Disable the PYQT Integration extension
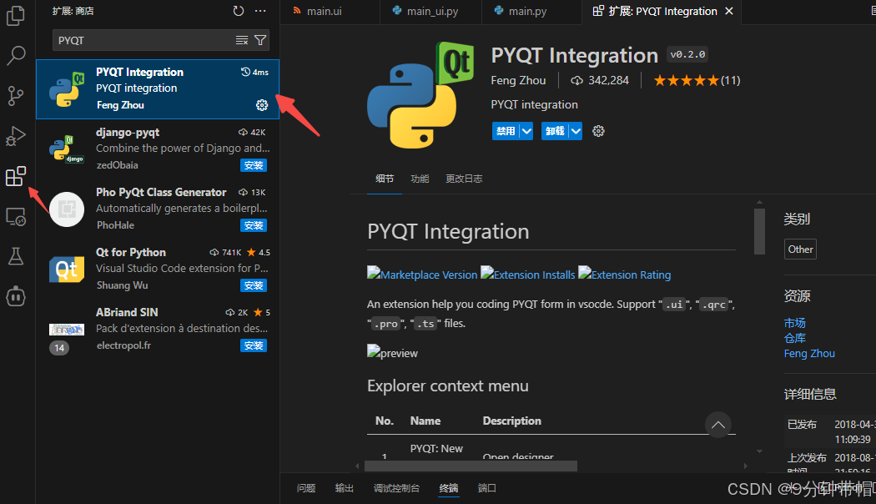This screenshot has height=504, width=876. tap(506, 131)
